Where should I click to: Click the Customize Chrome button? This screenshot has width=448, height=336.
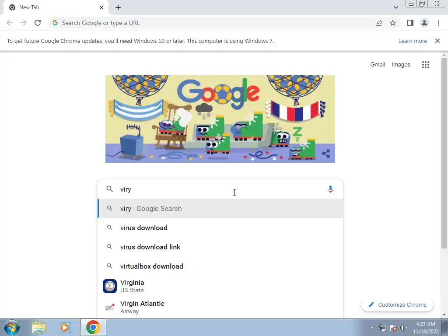click(x=397, y=304)
